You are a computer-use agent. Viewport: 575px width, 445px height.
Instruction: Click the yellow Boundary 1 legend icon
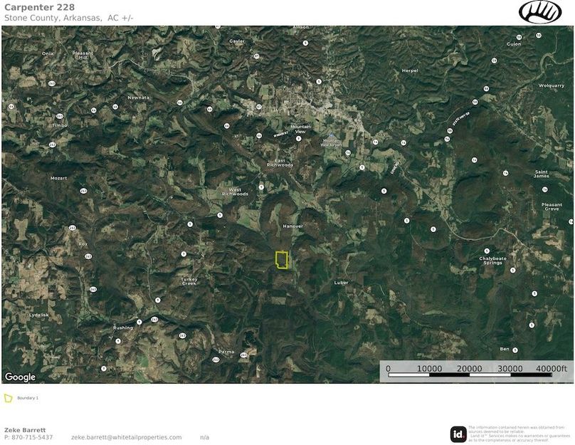pos(8,398)
